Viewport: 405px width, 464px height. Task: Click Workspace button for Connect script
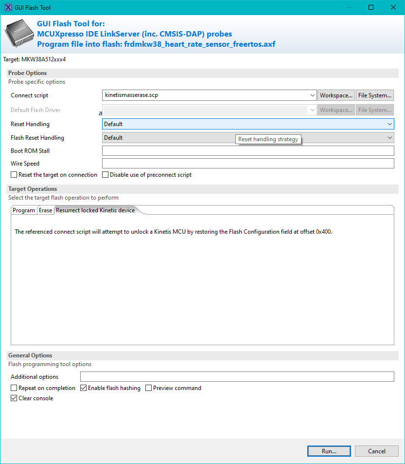(x=336, y=95)
